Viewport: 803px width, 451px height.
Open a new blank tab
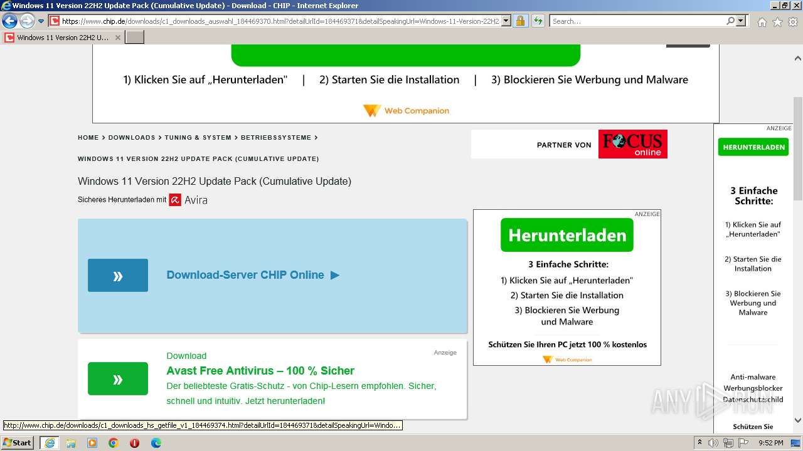[135, 38]
